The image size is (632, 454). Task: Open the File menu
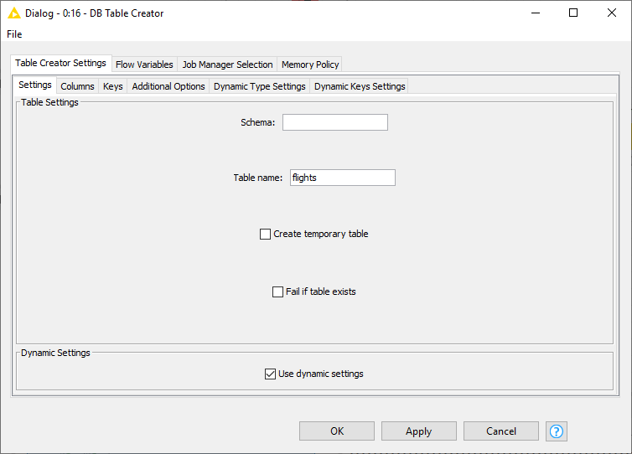pos(14,34)
